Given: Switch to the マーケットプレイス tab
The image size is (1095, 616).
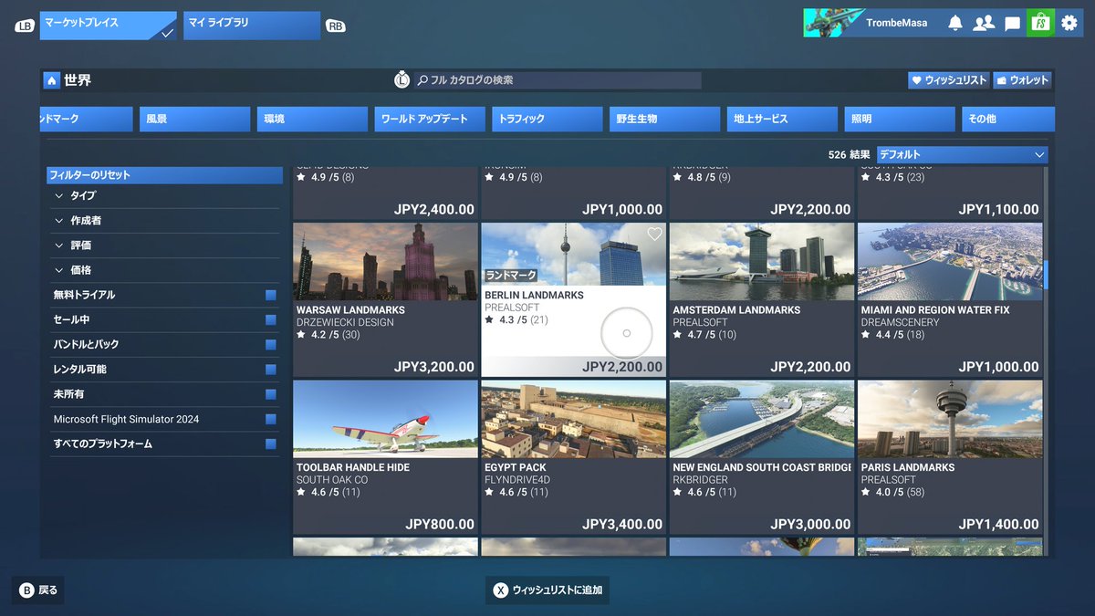Looking at the screenshot, I should (x=109, y=26).
